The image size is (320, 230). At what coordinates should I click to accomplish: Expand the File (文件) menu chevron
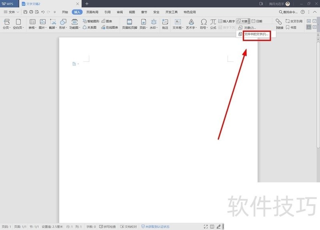click(x=18, y=12)
